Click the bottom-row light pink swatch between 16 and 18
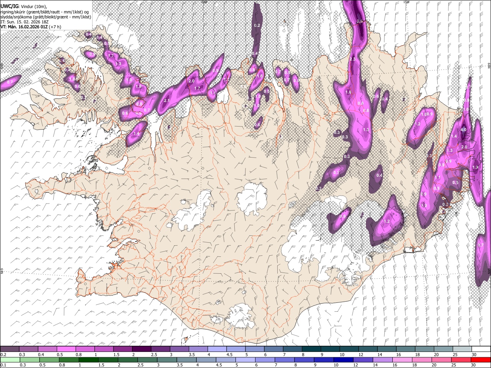The height and width of the screenshot is (368, 491). click(x=402, y=360)
